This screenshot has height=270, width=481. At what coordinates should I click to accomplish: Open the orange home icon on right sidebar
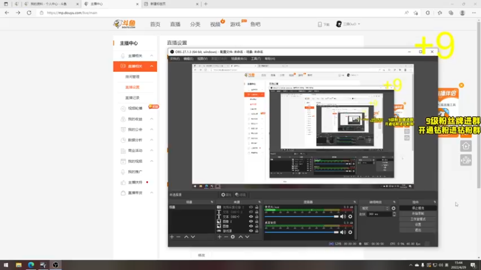[x=465, y=146]
